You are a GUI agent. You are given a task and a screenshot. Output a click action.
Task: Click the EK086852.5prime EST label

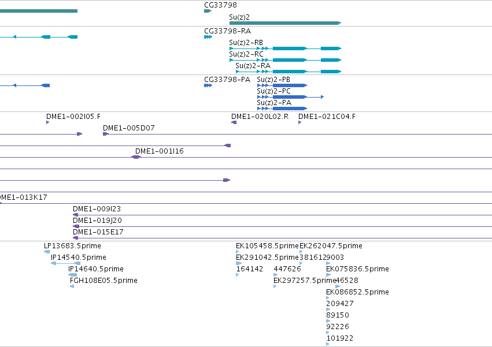pyautogui.click(x=357, y=293)
